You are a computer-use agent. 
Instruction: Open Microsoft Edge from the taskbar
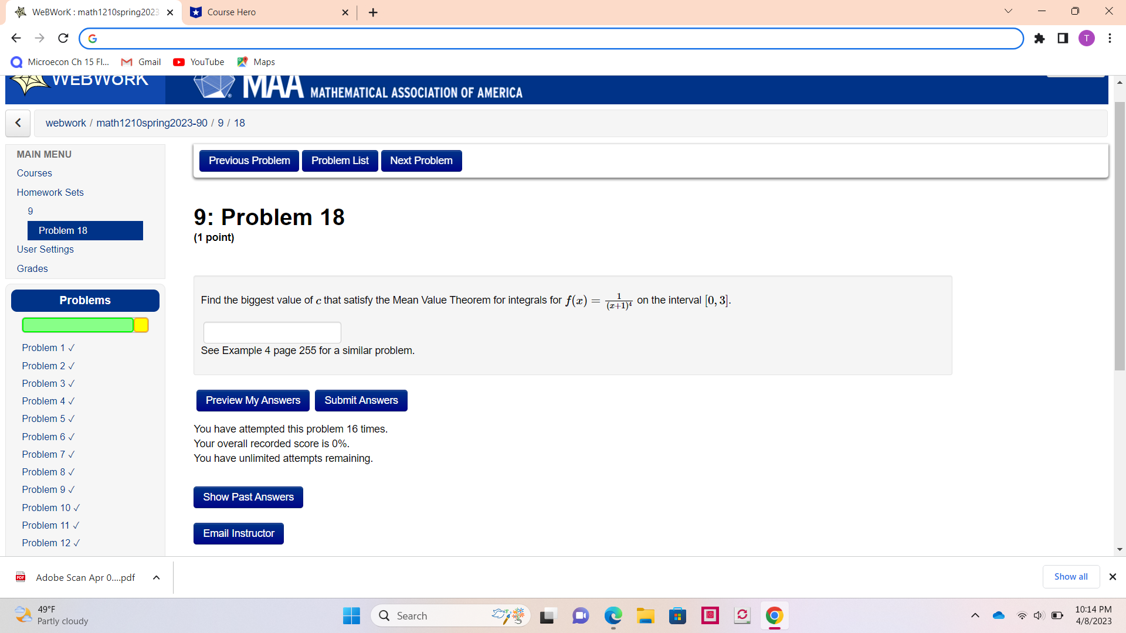(x=613, y=615)
